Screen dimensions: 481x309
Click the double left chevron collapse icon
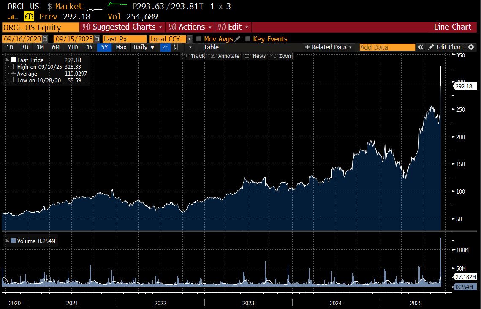(421, 47)
